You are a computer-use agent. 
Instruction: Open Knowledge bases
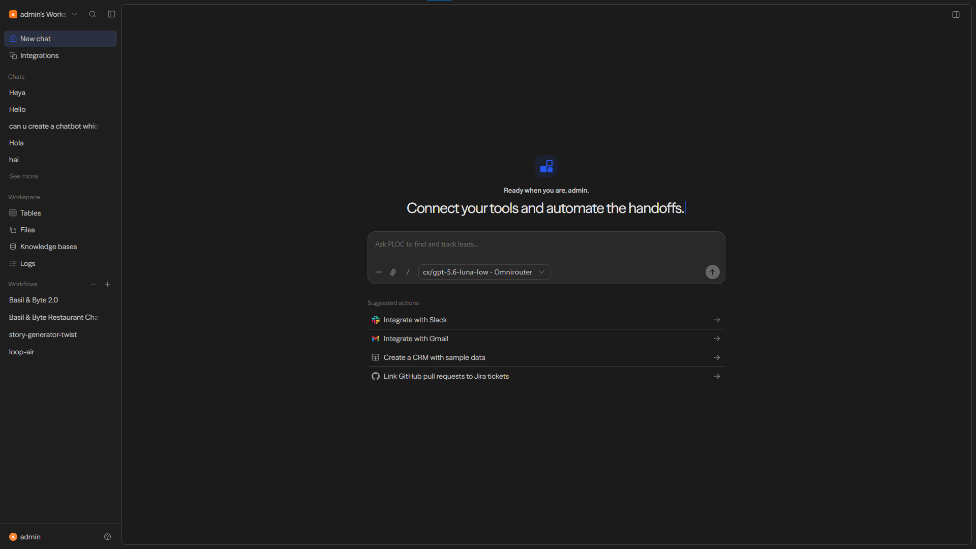tap(60, 247)
